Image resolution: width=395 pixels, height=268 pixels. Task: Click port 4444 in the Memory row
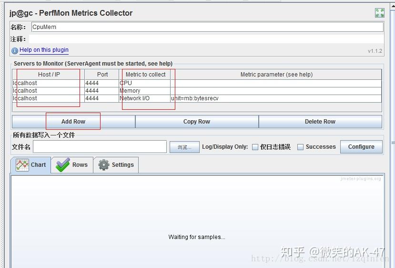(101, 91)
